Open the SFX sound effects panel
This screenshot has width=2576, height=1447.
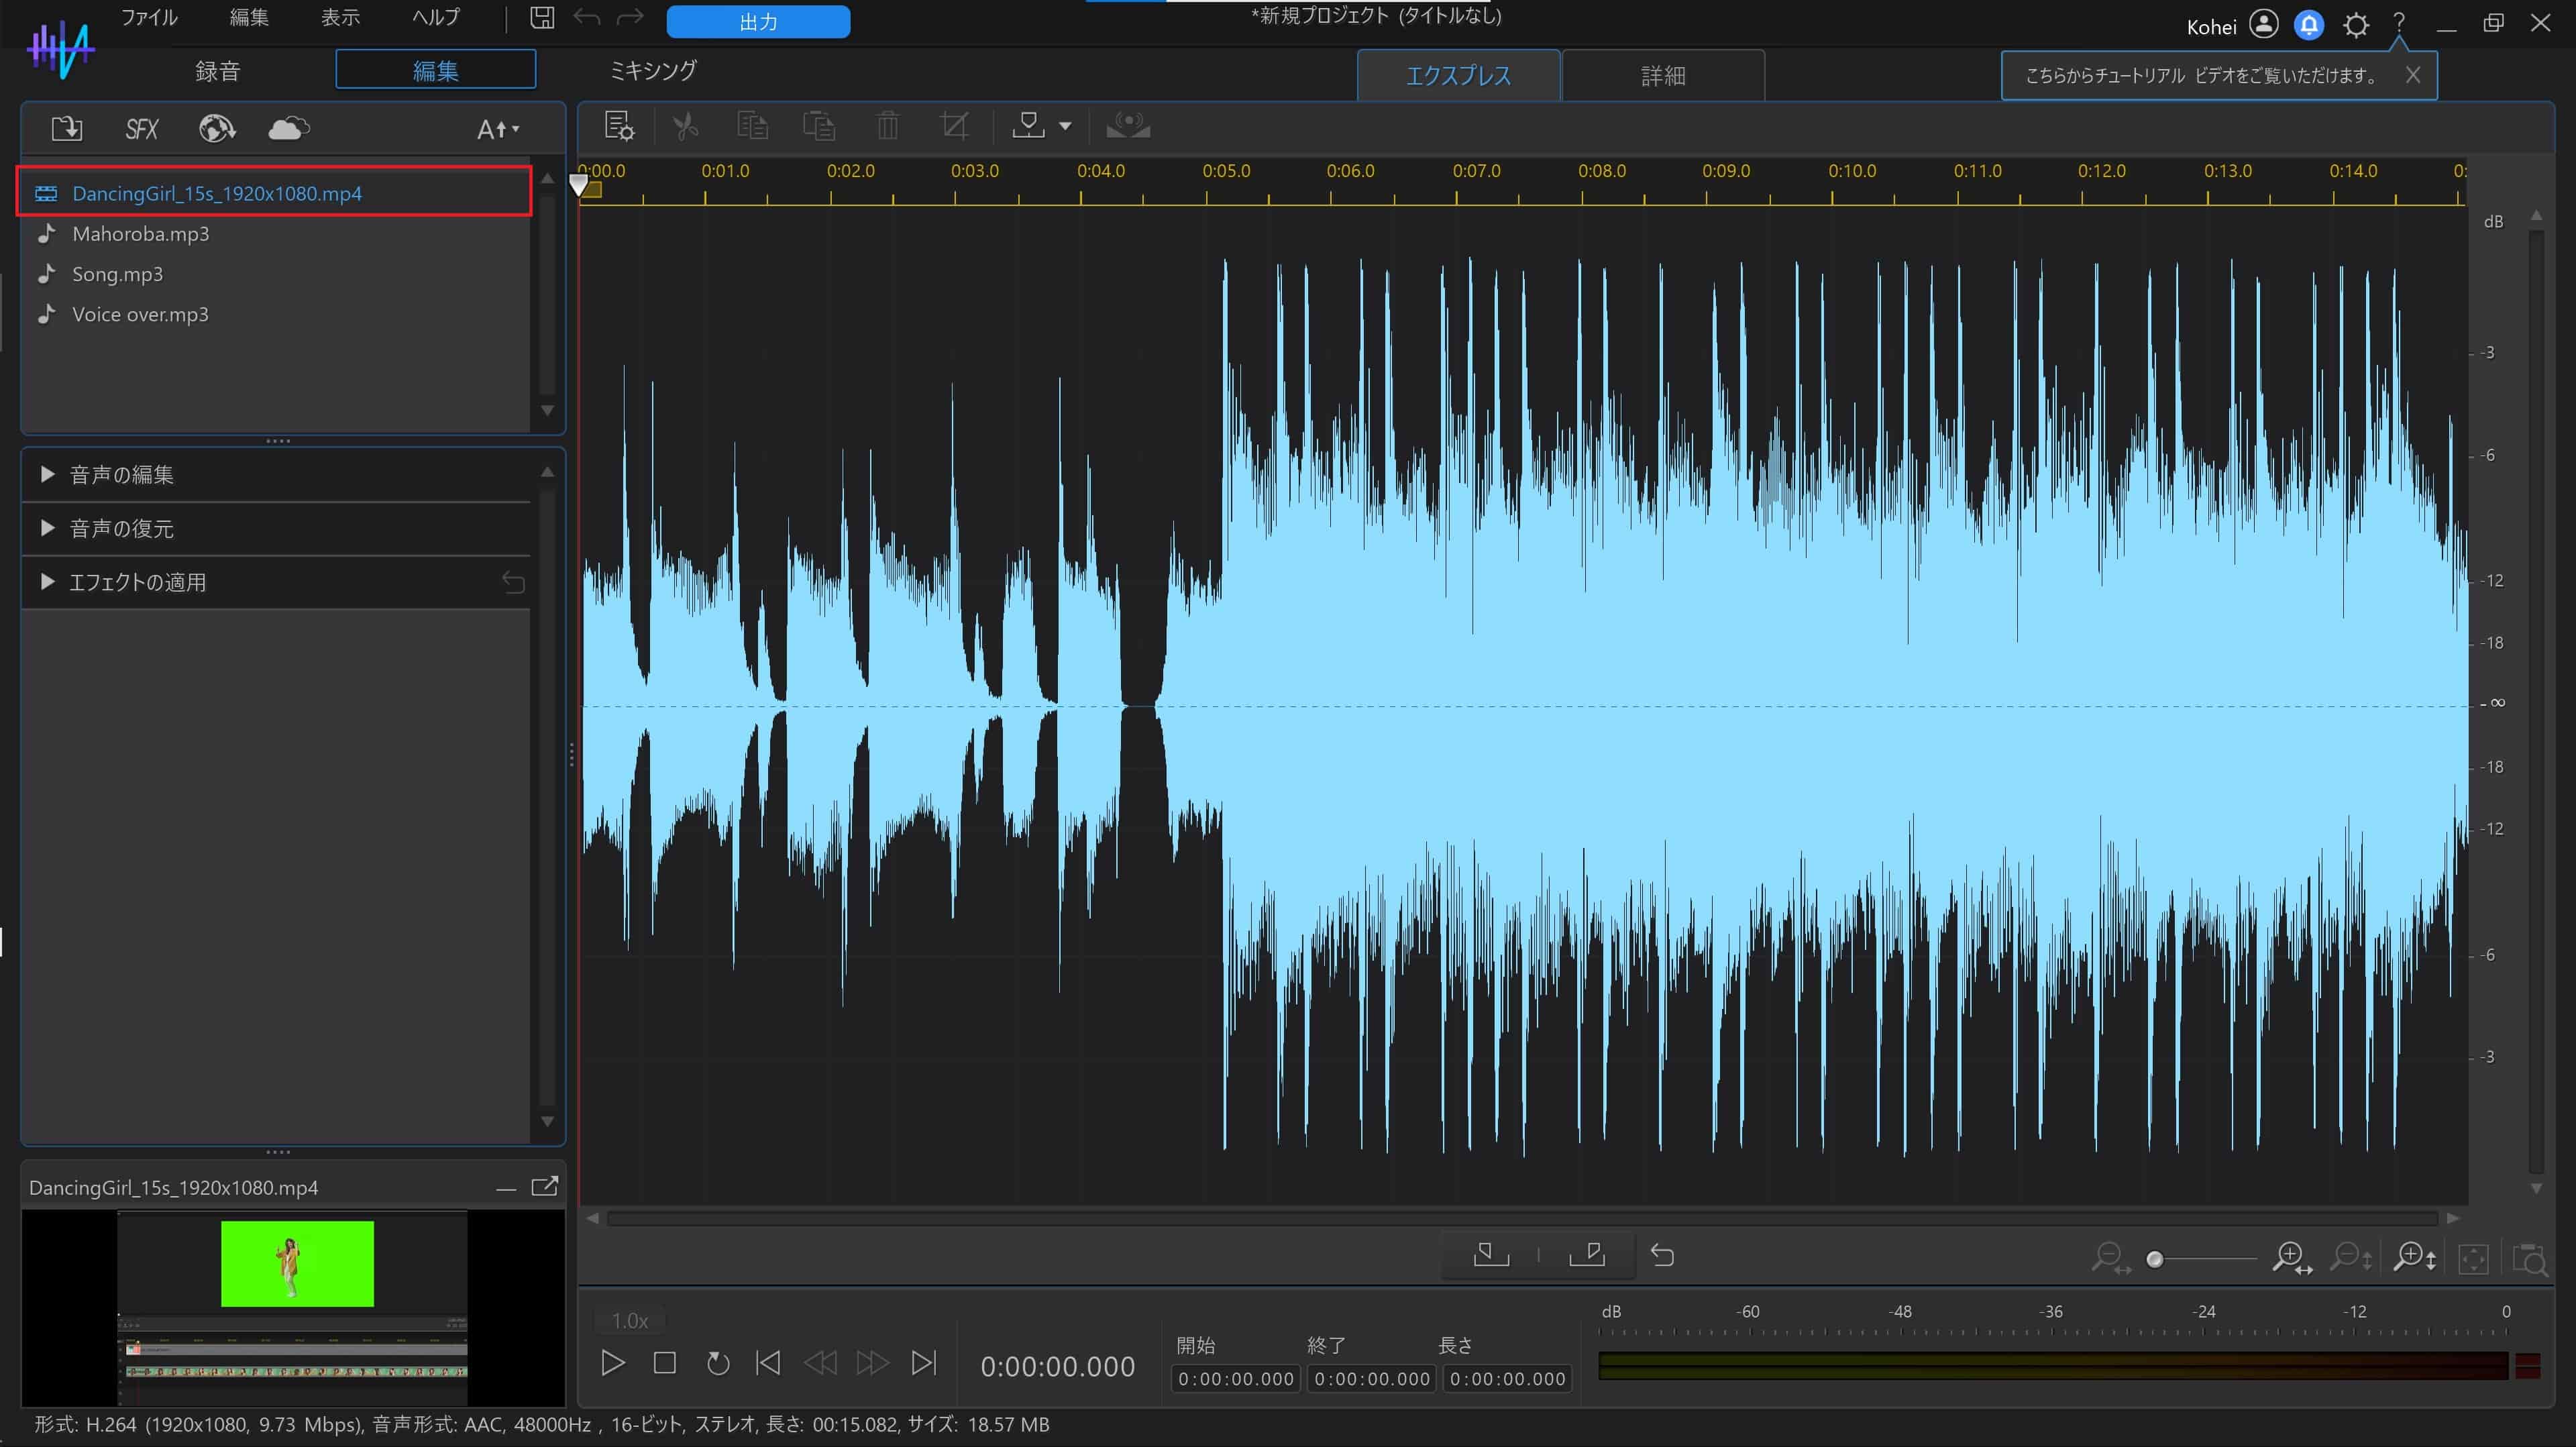(141, 128)
